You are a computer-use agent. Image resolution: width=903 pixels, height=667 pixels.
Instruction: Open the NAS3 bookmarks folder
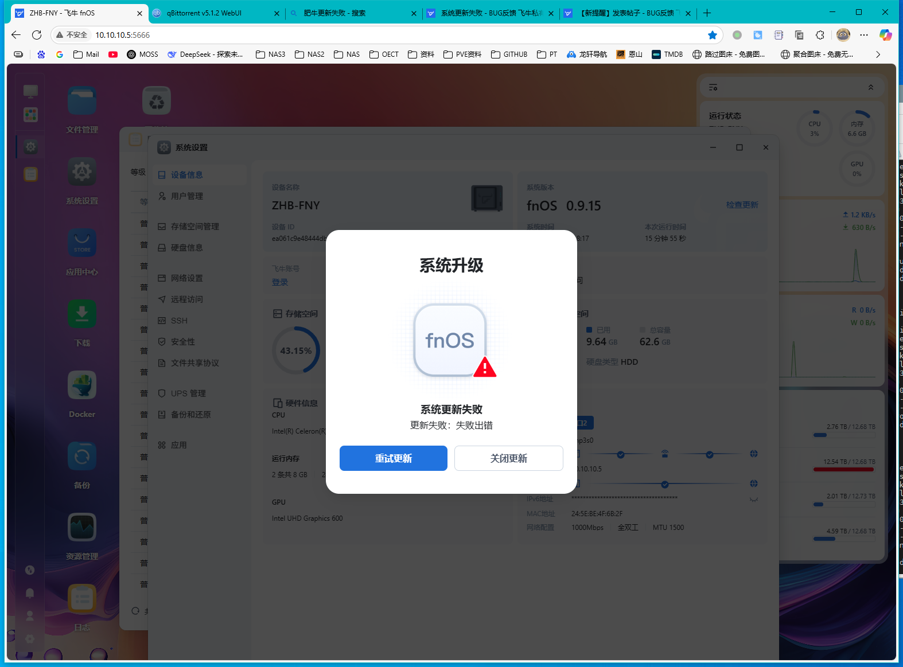(270, 54)
